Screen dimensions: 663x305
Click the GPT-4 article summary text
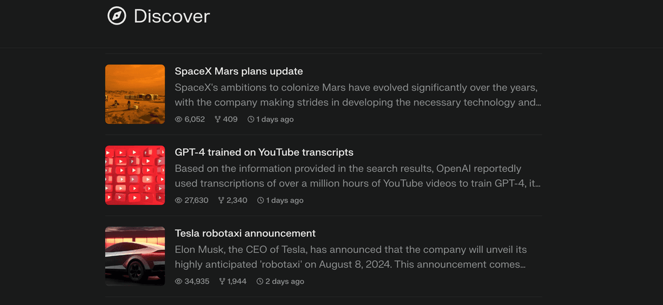(357, 176)
